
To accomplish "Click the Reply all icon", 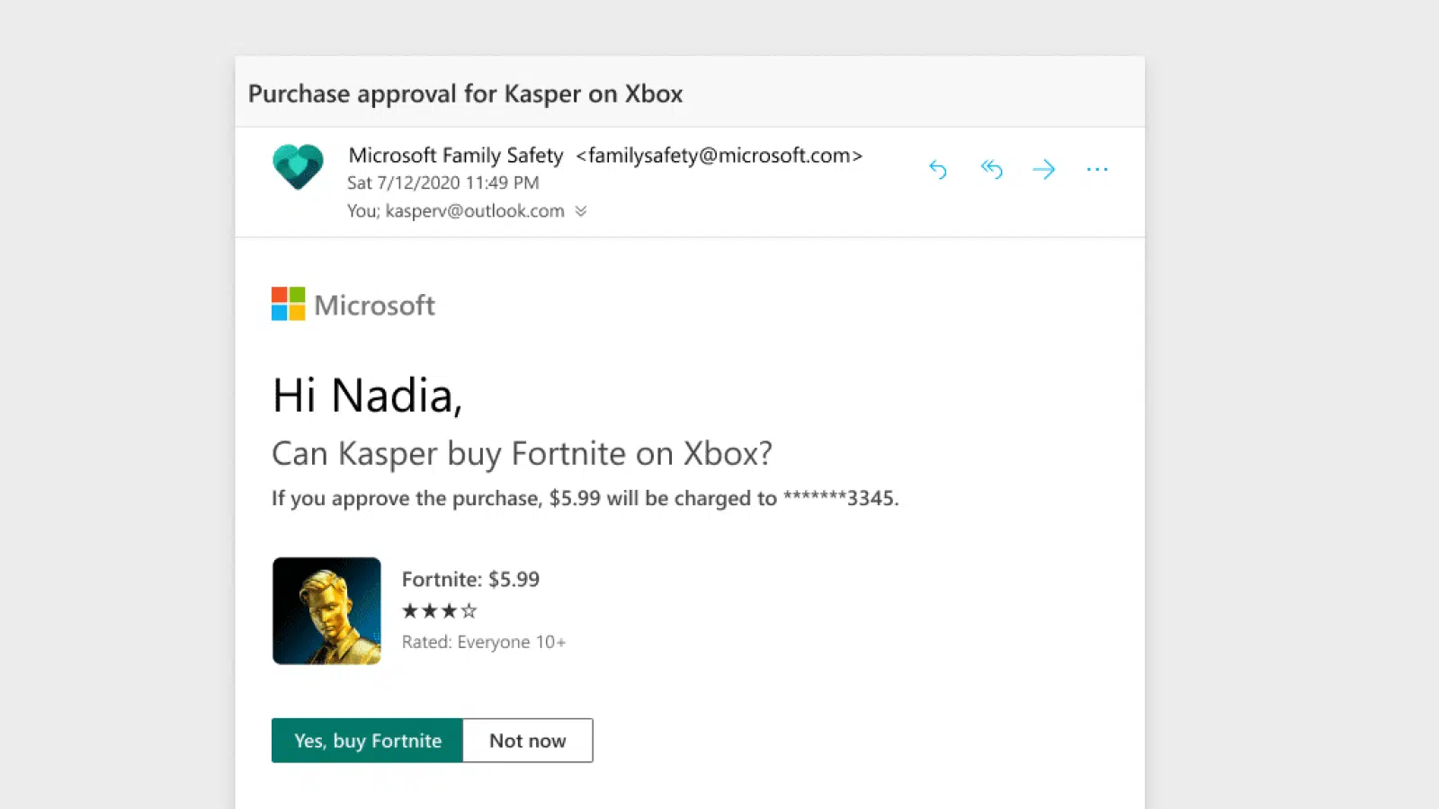I will point(991,169).
